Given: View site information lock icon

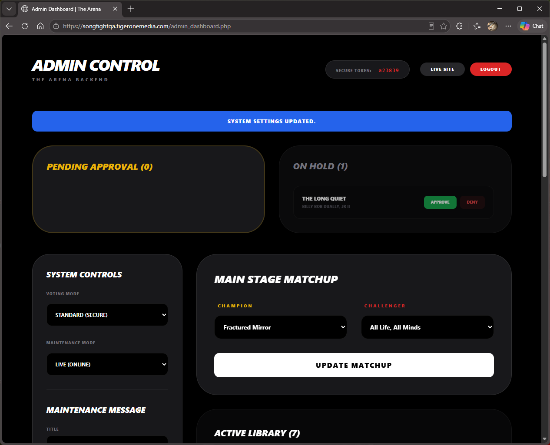Looking at the screenshot, I should 56,26.
